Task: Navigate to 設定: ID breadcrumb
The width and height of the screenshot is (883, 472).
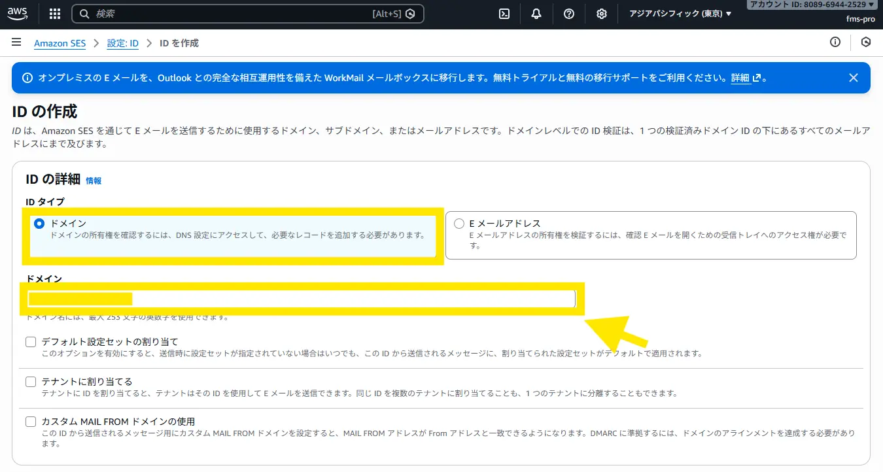Action: point(122,43)
